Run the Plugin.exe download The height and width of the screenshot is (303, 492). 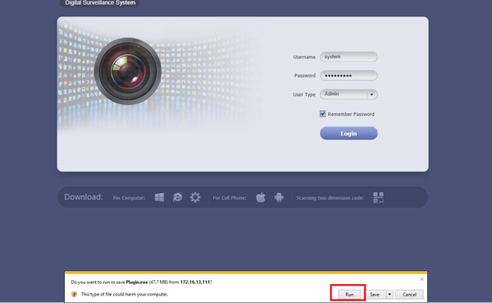pos(349,295)
